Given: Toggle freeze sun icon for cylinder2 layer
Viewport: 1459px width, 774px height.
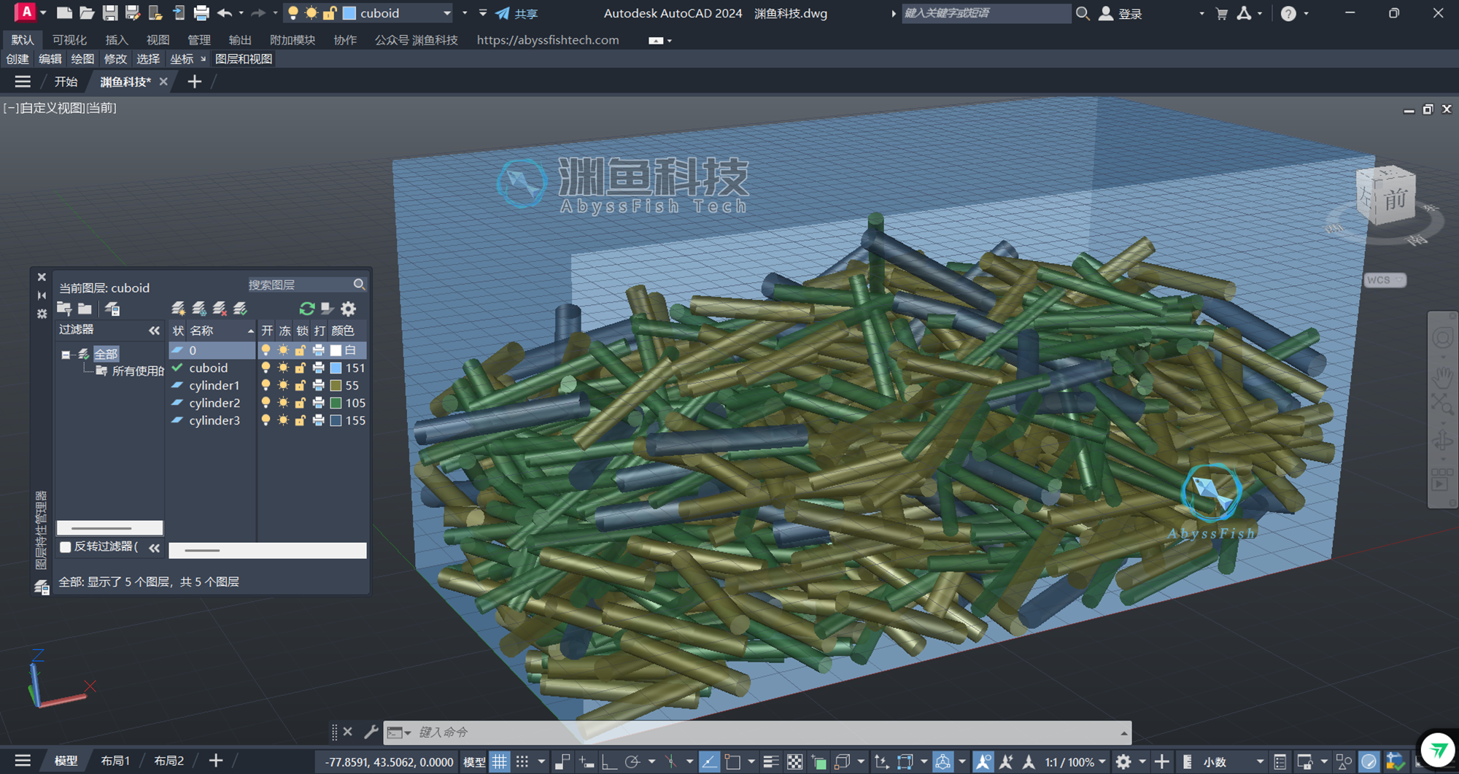Looking at the screenshot, I should 283,403.
